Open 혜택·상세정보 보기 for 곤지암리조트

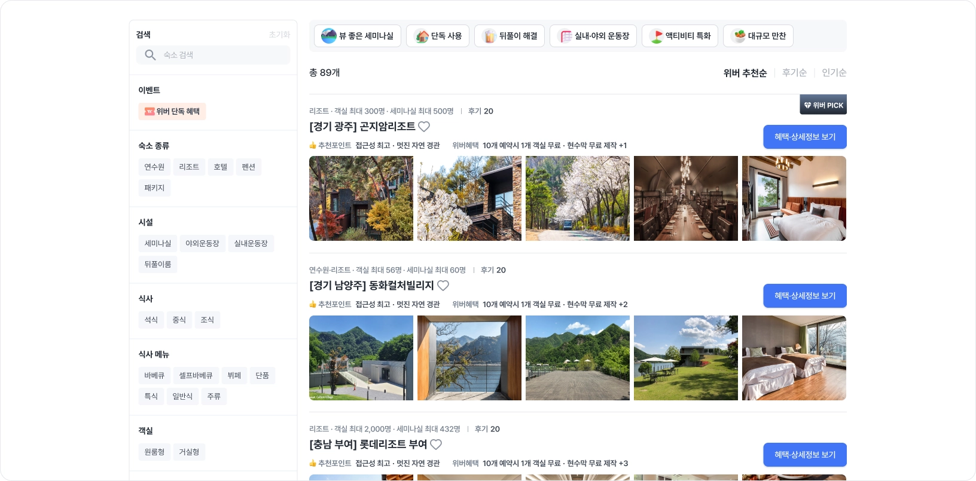805,137
